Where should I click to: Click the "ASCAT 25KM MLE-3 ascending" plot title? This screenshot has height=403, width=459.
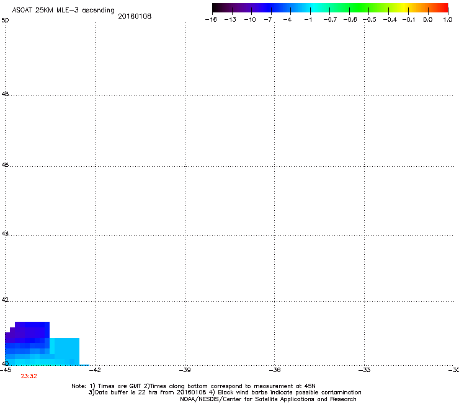click(x=63, y=11)
